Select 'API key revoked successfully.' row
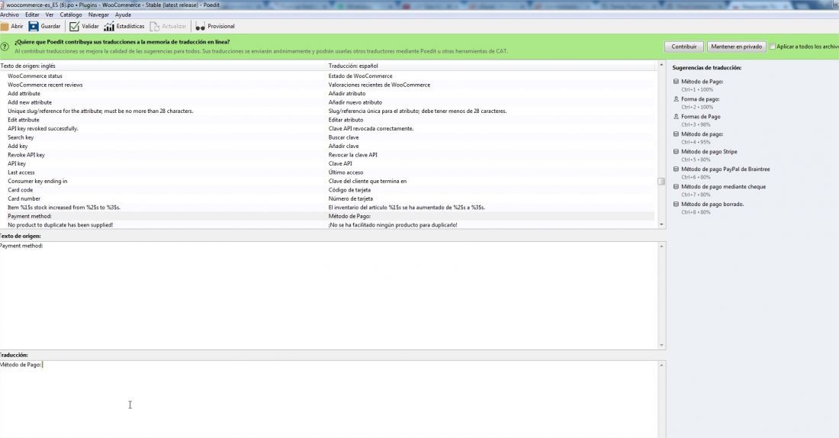 pyautogui.click(x=327, y=128)
